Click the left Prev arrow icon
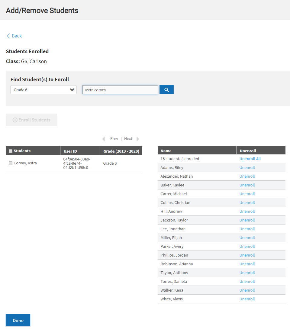This screenshot has width=290, height=333. point(104,138)
